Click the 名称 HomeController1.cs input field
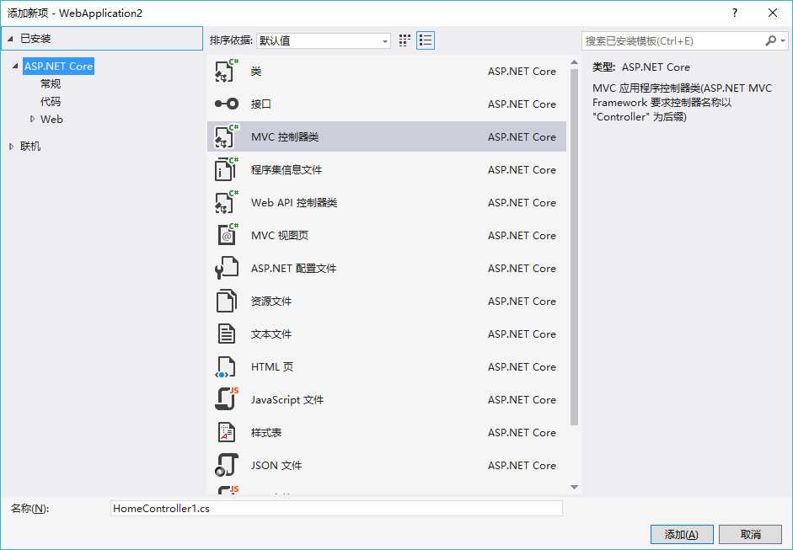Screen dimensions: 793x550 (336, 508)
